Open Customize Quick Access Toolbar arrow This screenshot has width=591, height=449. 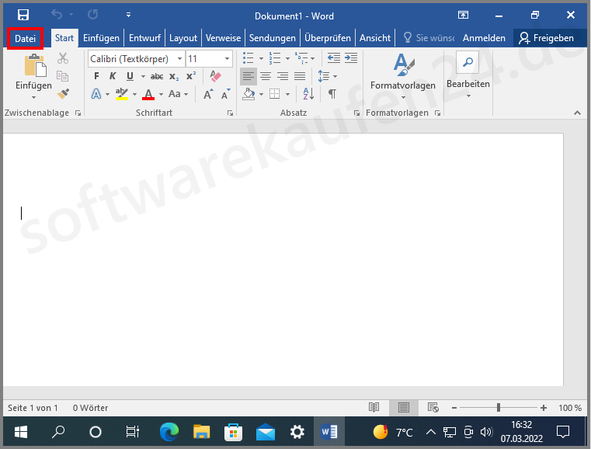[x=128, y=15]
